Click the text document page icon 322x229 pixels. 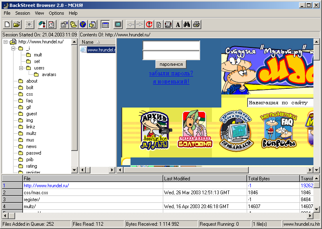pos(159,25)
